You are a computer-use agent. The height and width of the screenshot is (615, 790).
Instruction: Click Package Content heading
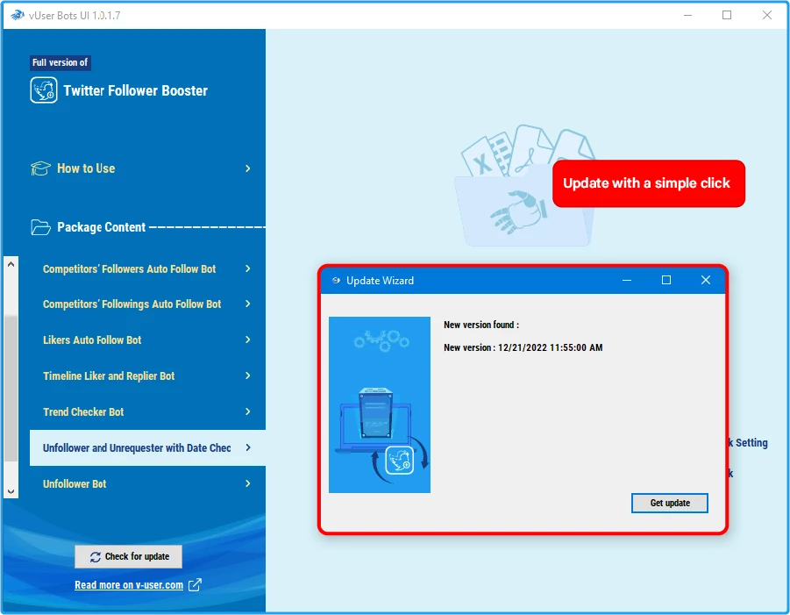tap(101, 227)
